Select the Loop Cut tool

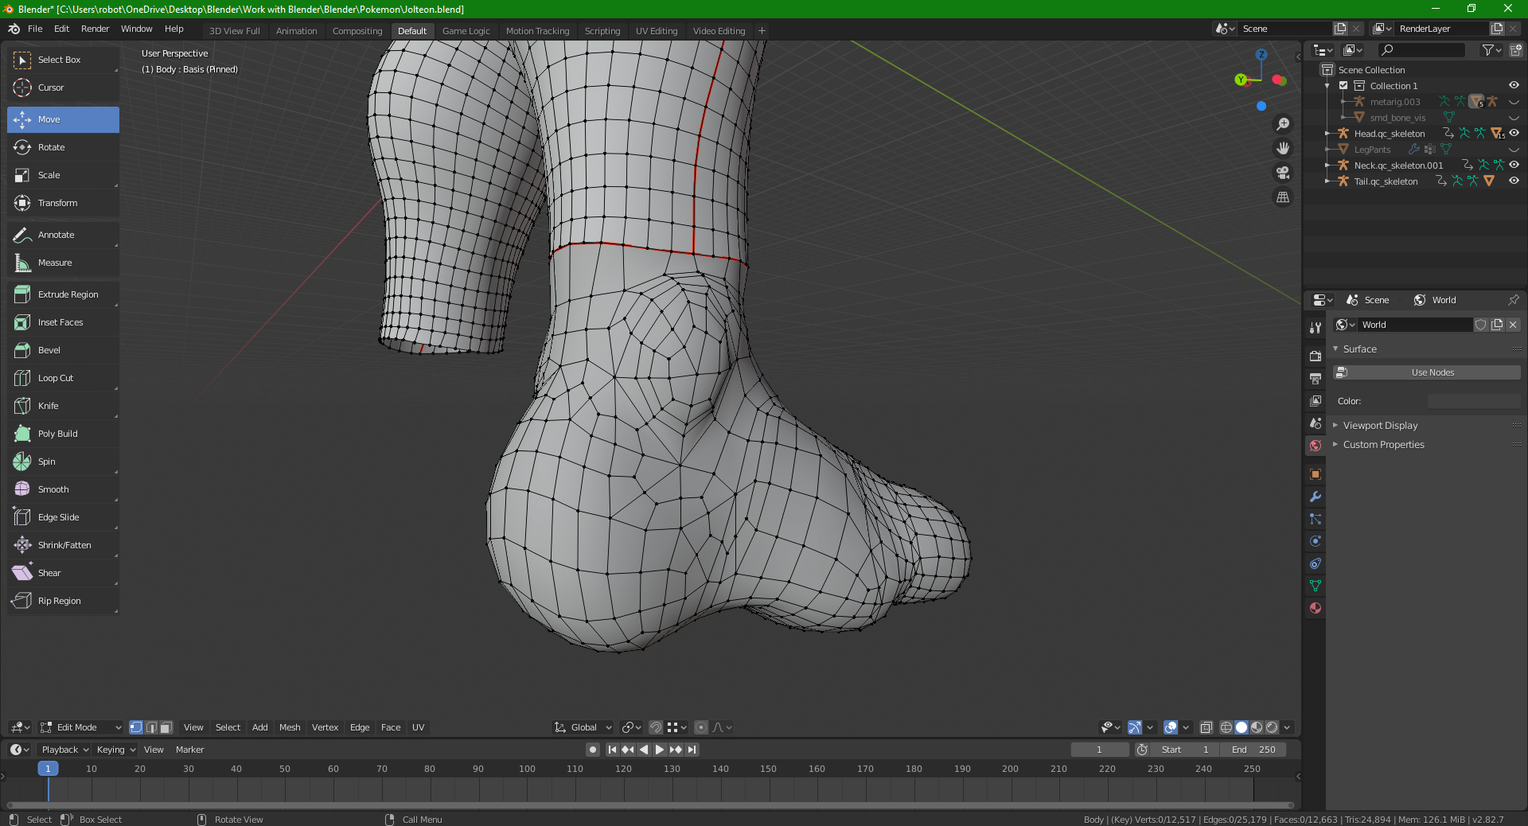63,378
